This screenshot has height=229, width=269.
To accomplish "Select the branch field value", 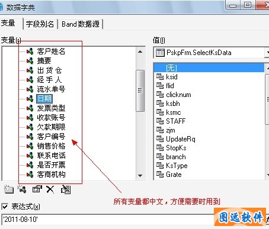I will click(176, 157).
